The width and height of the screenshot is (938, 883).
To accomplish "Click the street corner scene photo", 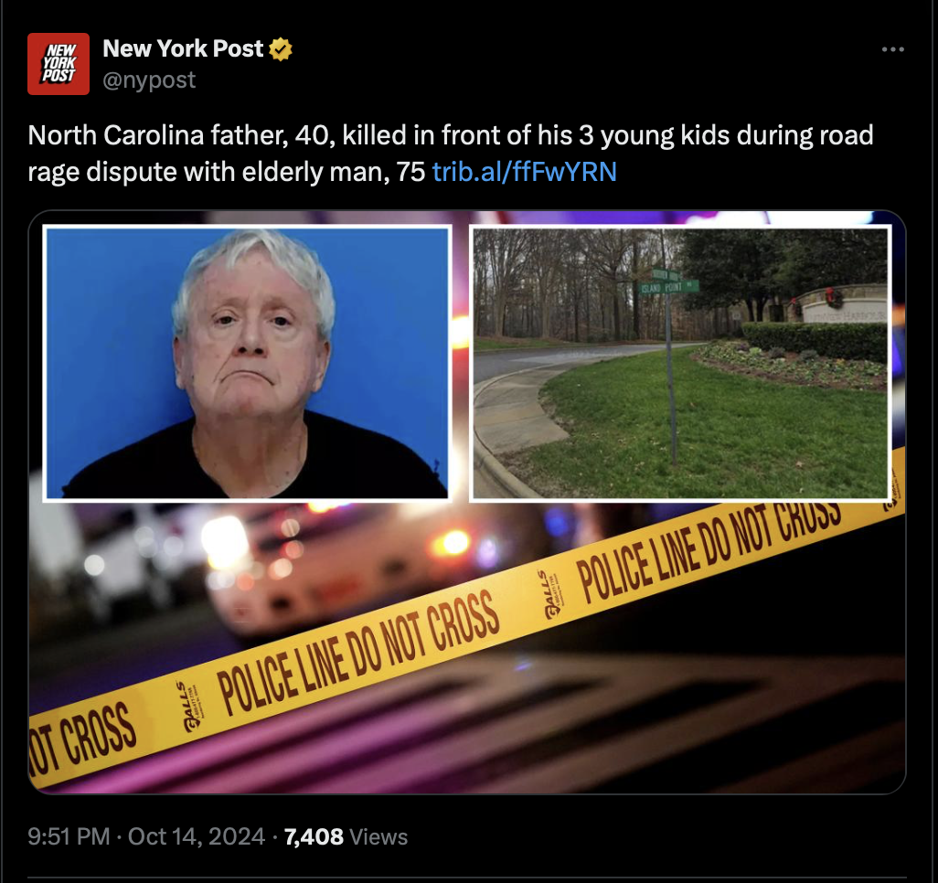I will [680, 363].
